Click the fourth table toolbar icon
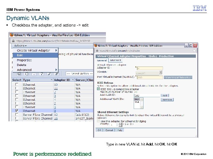This screenshot has width=213, height=159. tap(42, 74)
